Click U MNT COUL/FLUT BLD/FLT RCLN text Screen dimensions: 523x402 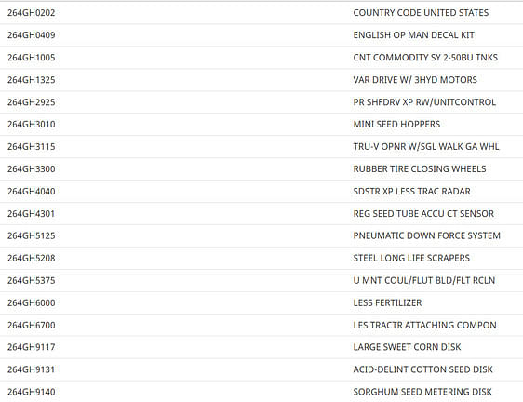click(x=424, y=280)
